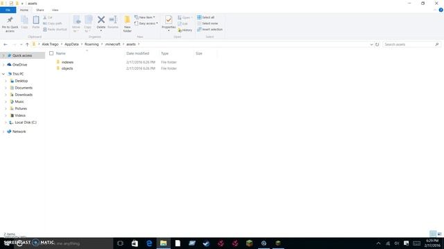Open Task View on the taskbar
This screenshot has width=444, height=249.
click(x=120, y=243)
